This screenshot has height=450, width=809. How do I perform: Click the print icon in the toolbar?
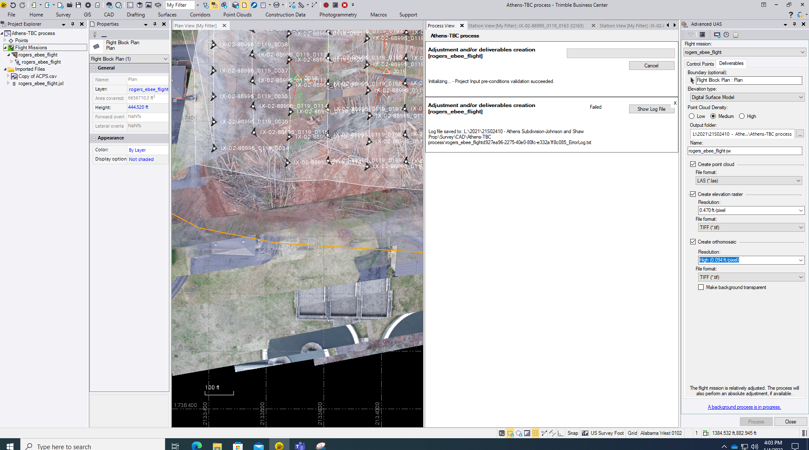coord(276,5)
